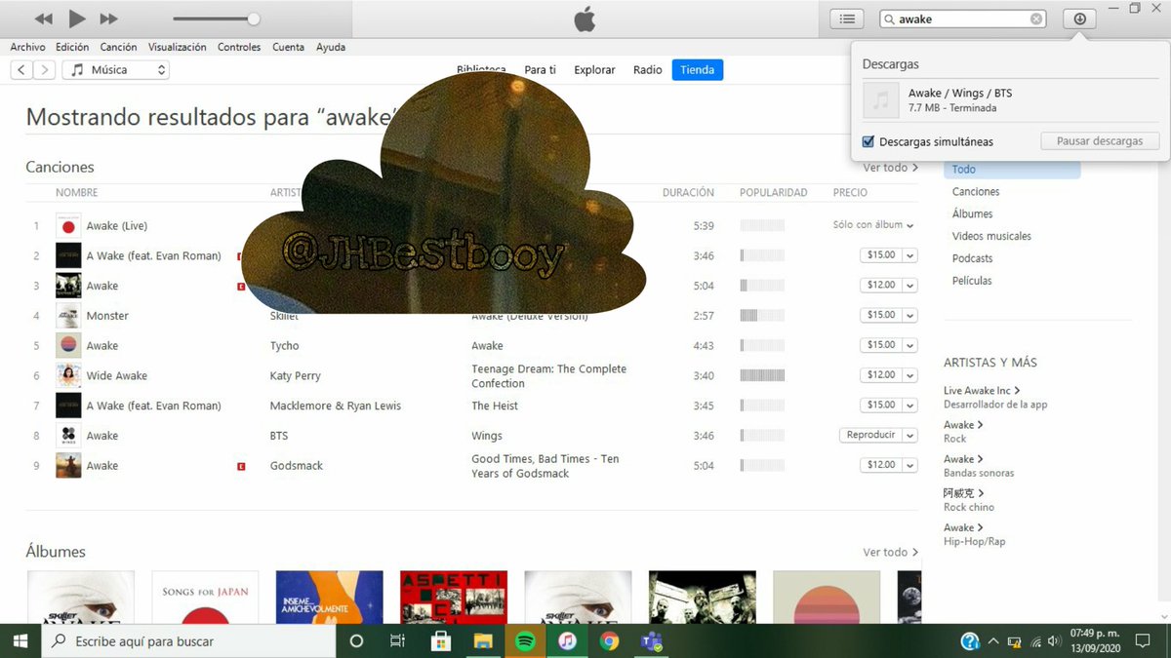1171x658 pixels.
Task: Sort songs by DURACIÓN column header
Action: click(x=688, y=193)
